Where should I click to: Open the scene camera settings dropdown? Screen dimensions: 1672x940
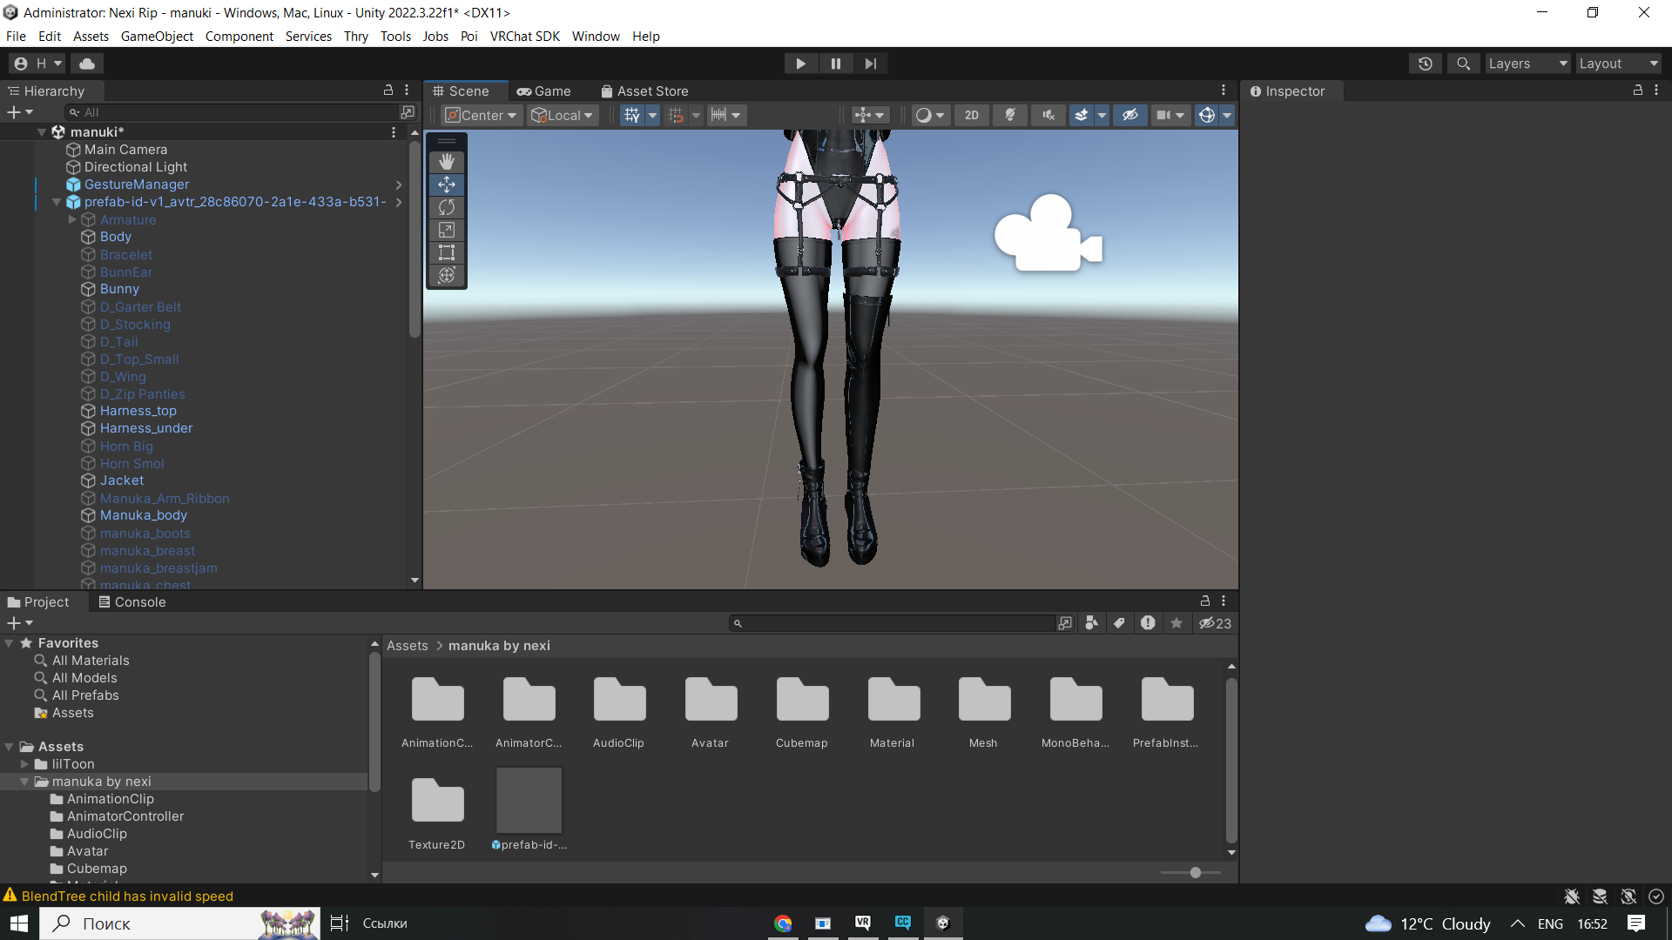tap(1170, 115)
